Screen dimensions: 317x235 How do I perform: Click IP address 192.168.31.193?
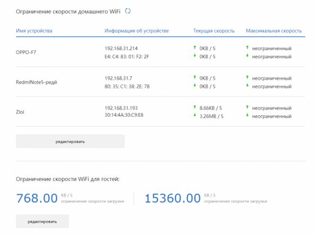tap(122, 107)
